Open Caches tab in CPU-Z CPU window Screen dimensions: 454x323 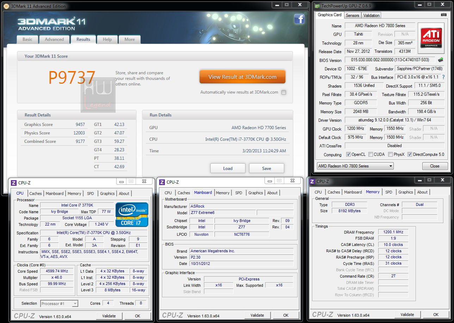[36, 194]
